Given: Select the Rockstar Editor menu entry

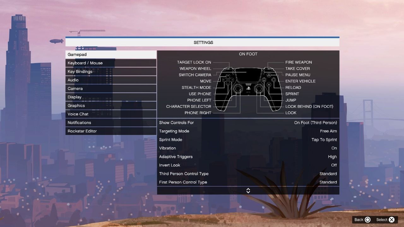Looking at the screenshot, I should click(x=111, y=131).
